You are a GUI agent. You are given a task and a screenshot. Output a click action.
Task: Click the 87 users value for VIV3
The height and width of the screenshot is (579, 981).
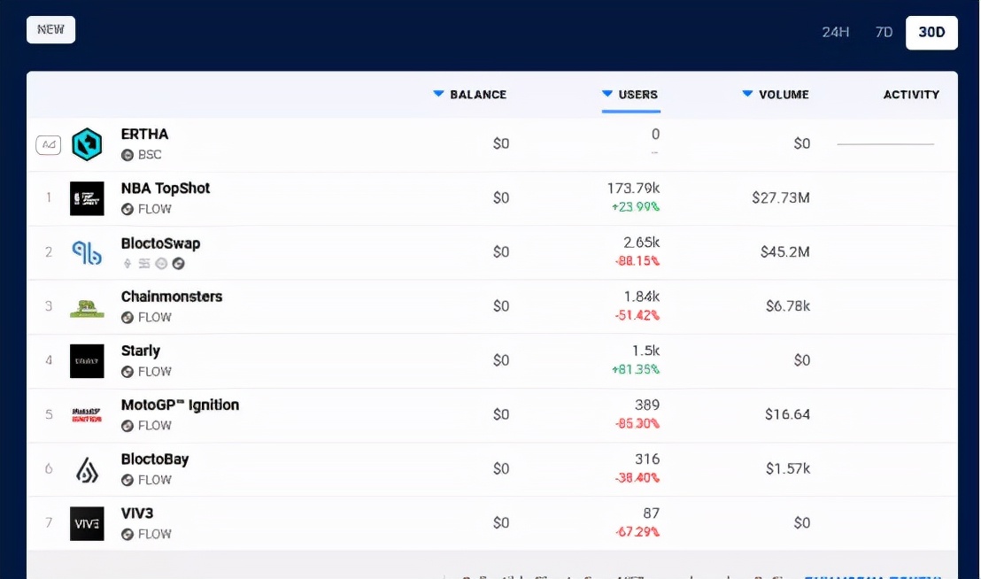point(652,513)
